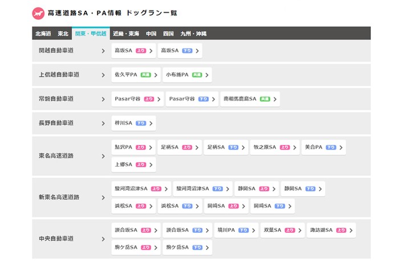Viewport: 405px width, 270px height.
Task: Click the 上り badge on 高坂SA
Action: [141, 51]
